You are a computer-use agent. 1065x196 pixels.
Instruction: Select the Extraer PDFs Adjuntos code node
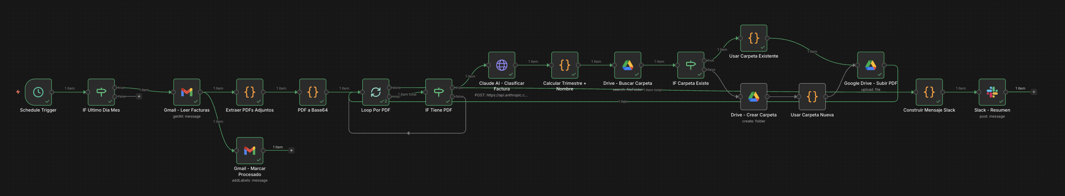tap(249, 92)
